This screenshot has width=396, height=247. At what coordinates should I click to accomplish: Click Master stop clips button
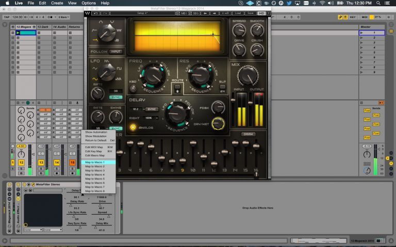(361, 102)
